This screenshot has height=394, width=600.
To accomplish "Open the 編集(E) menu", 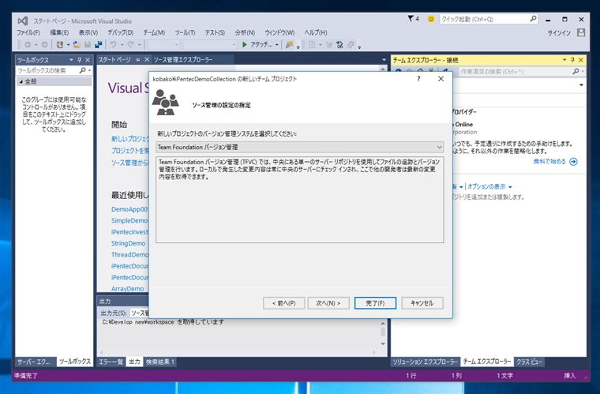I will [x=59, y=32].
